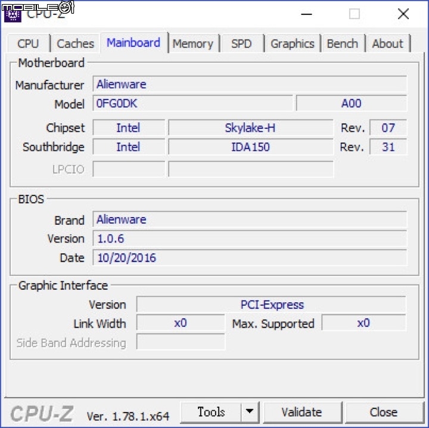Screen dimensions: 429x428
Task: Open the Caches tab
Action: 75,44
